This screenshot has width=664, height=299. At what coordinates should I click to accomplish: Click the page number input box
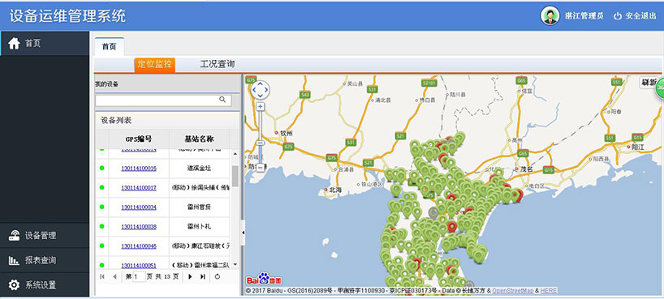click(x=139, y=277)
